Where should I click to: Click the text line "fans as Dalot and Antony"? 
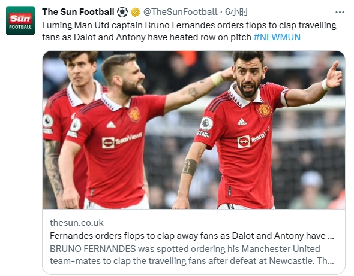[146, 37]
